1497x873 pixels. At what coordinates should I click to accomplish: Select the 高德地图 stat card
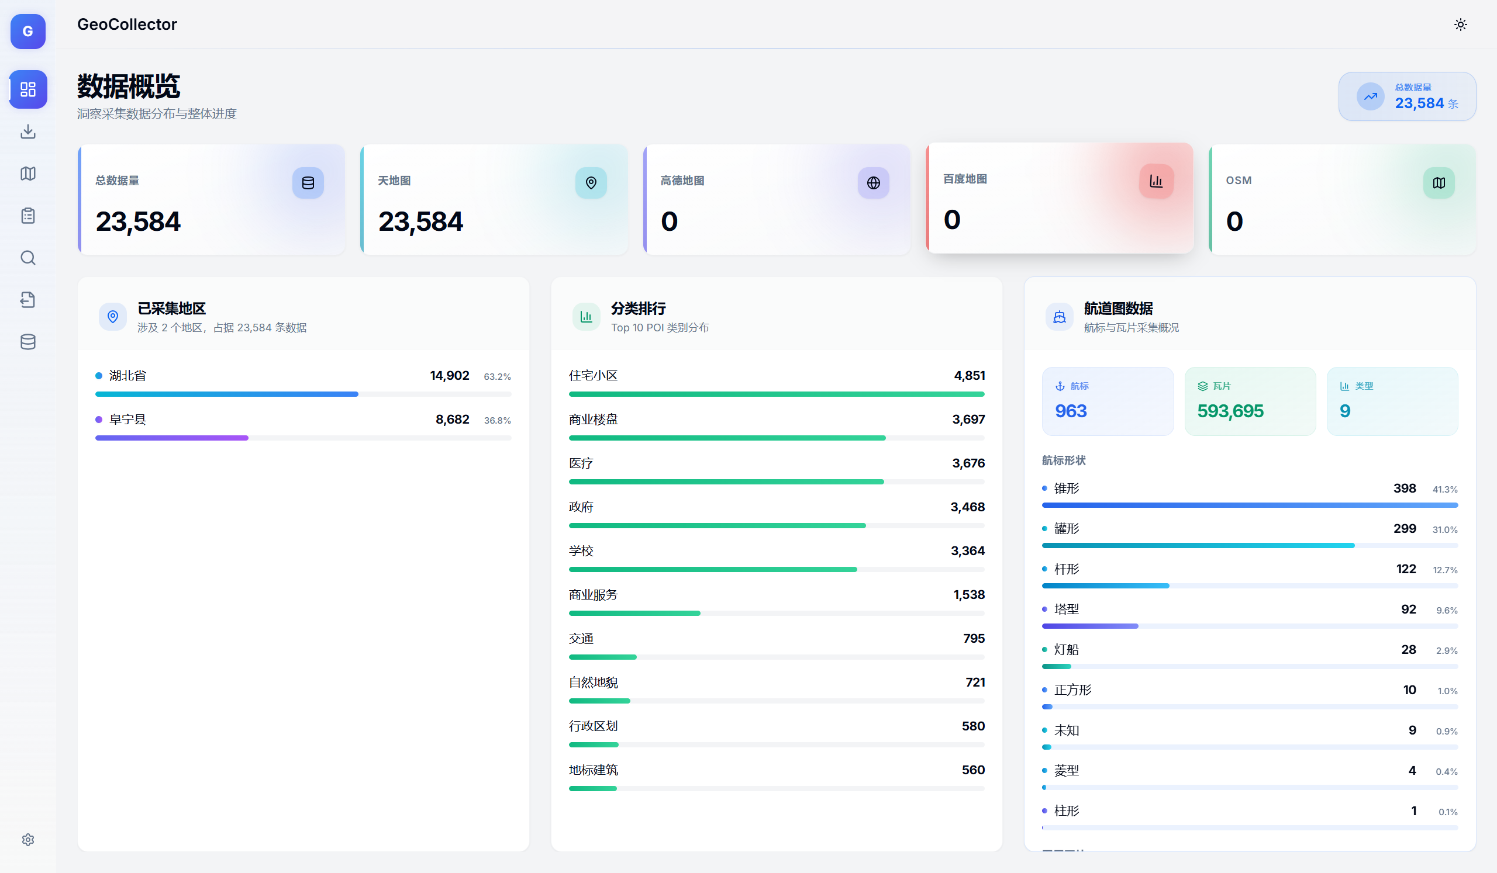click(777, 200)
